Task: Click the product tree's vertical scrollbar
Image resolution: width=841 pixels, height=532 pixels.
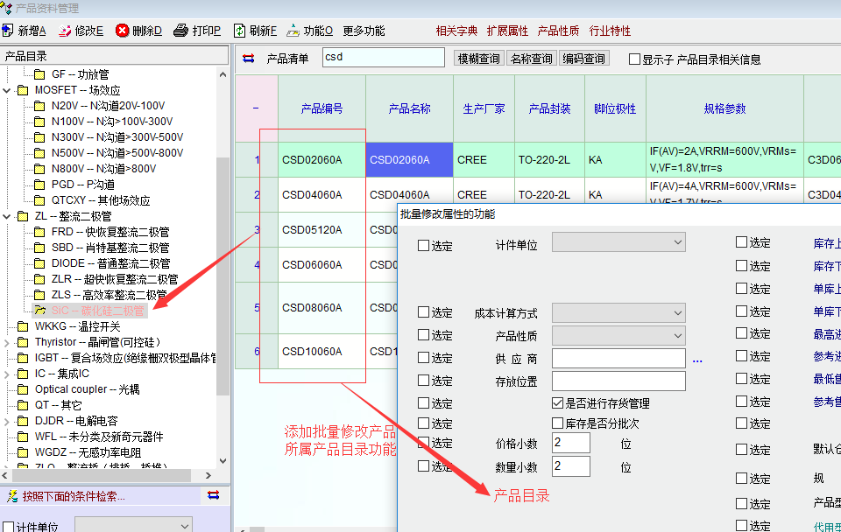Action: [223, 262]
